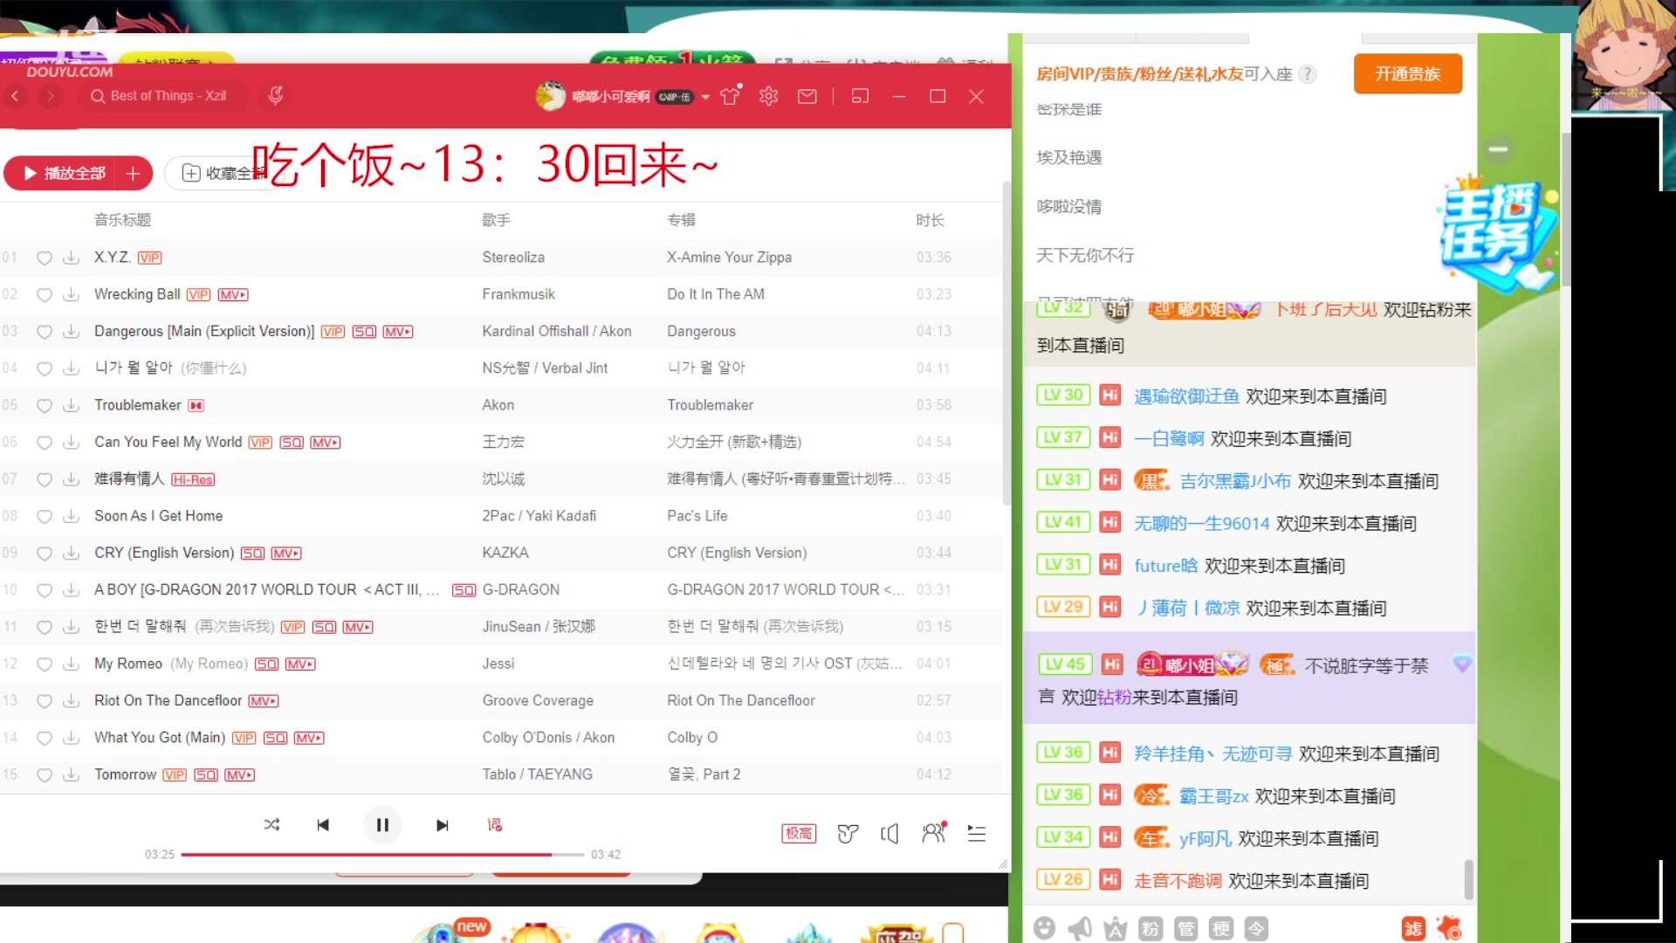Open listen-together friends icon
Viewport: 1676px width, 943px height.
(934, 833)
